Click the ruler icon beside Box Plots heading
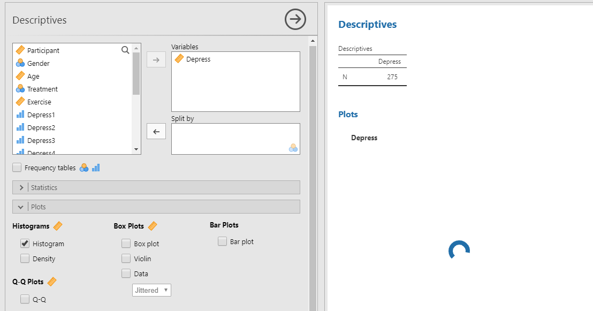This screenshot has height=311, width=593. click(x=152, y=226)
